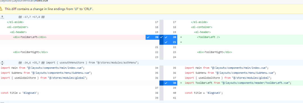303x103 pixels.
Task: Select the line endings LF to CRLF warning text
Action: 49,9
